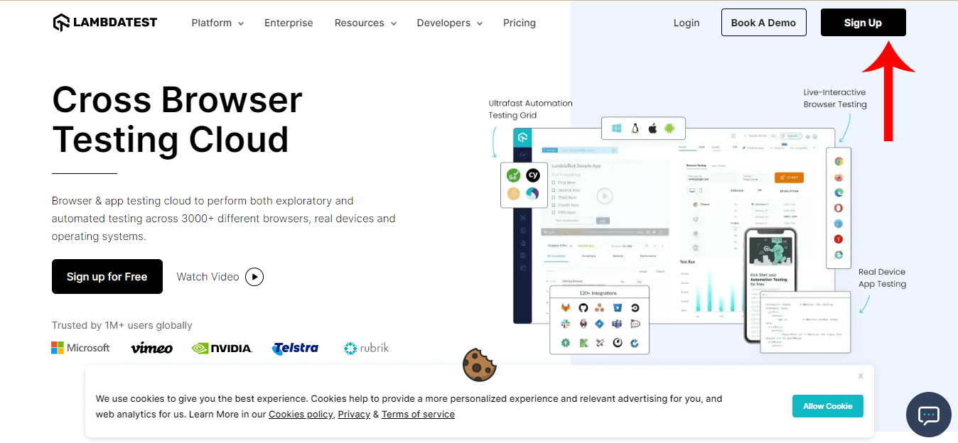Click the black Sign Up button
Image resolution: width=958 pixels, height=443 pixels.
point(863,23)
